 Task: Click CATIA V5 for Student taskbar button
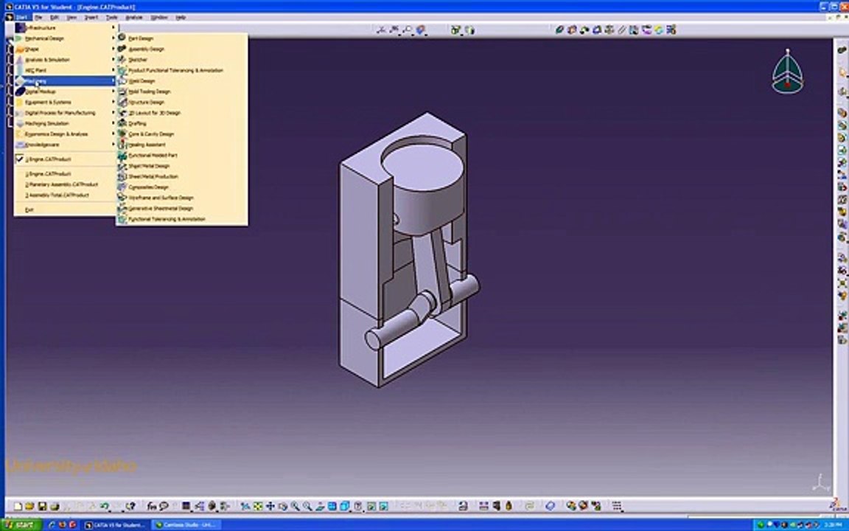[115, 524]
